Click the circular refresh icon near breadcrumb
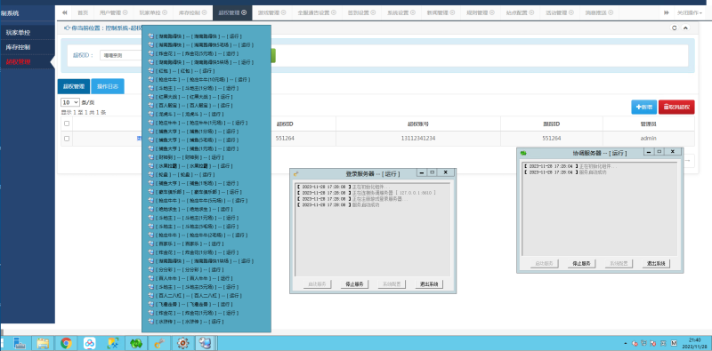This screenshot has width=712, height=351. [x=675, y=28]
